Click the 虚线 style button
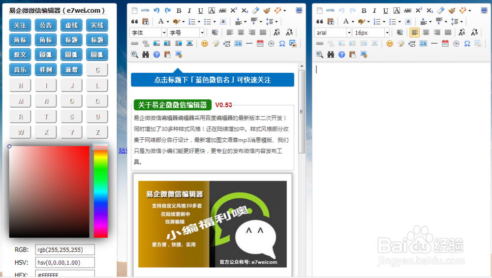 (x=71, y=26)
